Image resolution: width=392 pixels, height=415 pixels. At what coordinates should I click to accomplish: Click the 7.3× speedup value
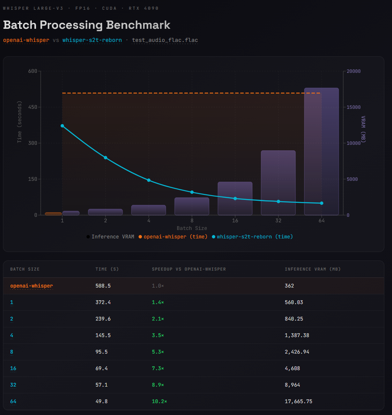coord(158,368)
